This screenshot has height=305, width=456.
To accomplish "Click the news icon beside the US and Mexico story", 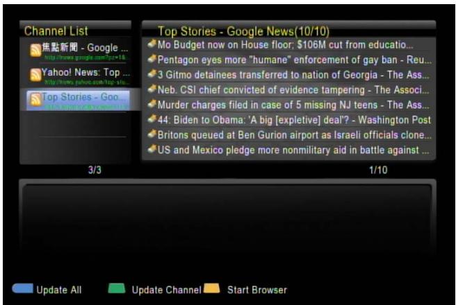I will point(152,149).
